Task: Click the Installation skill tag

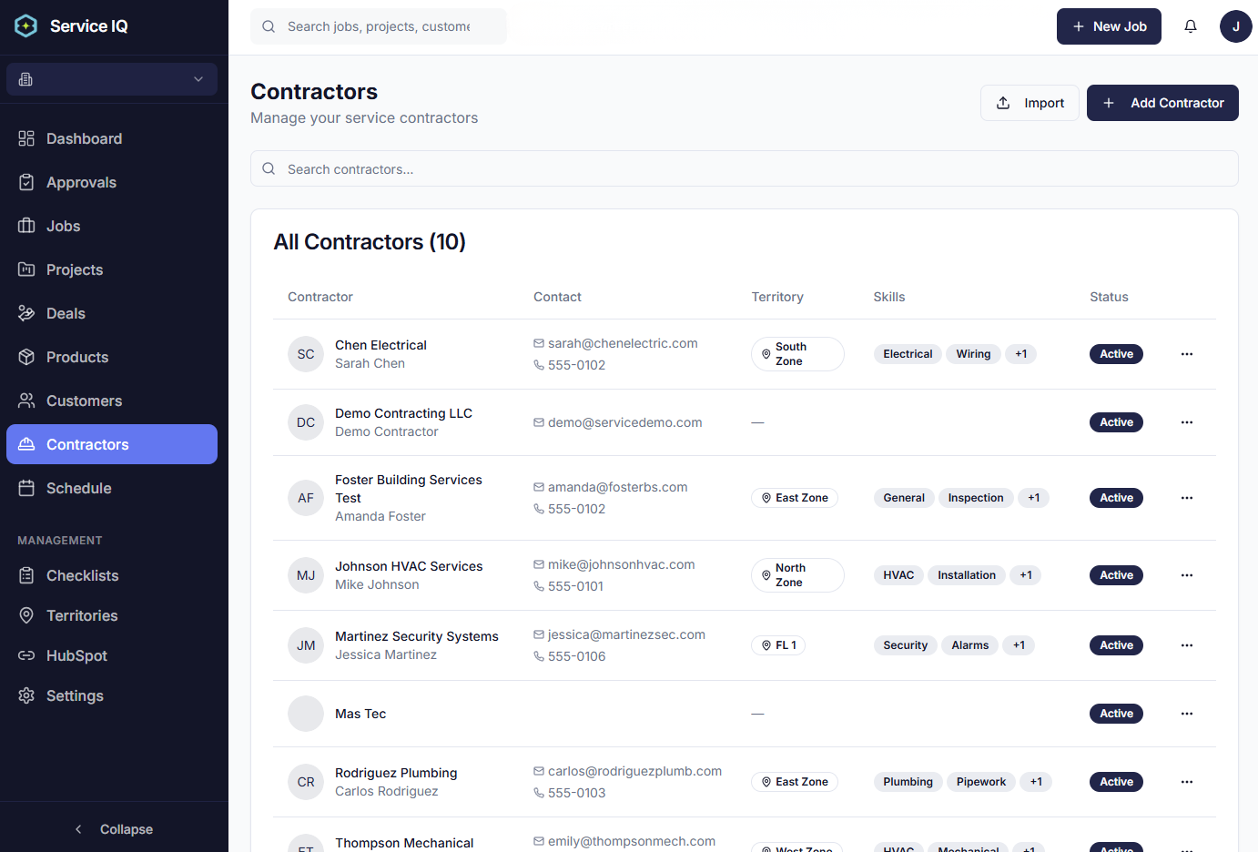Action: tap(967, 575)
